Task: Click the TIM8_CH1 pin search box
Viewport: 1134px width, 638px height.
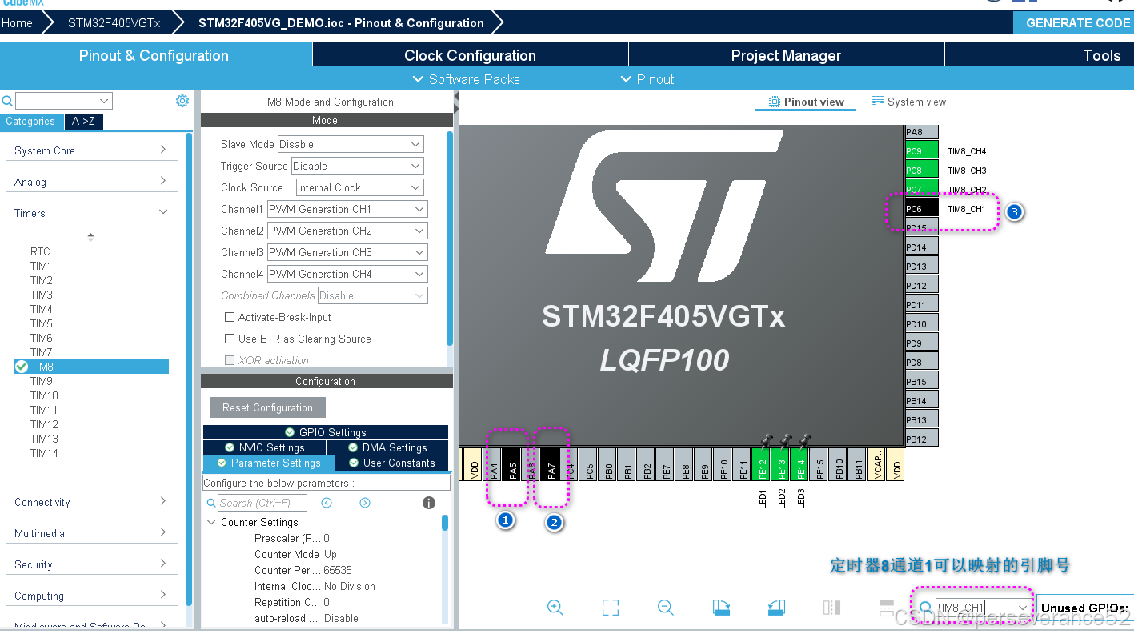Action: coord(984,608)
